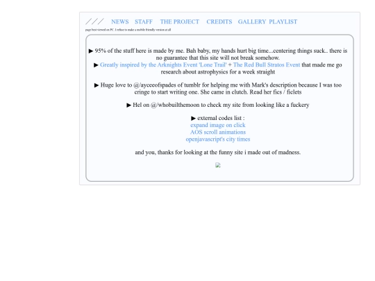Click 'research about astrophysics for a week straight'
The width and height of the screenshot is (375, 281).
pos(217,72)
